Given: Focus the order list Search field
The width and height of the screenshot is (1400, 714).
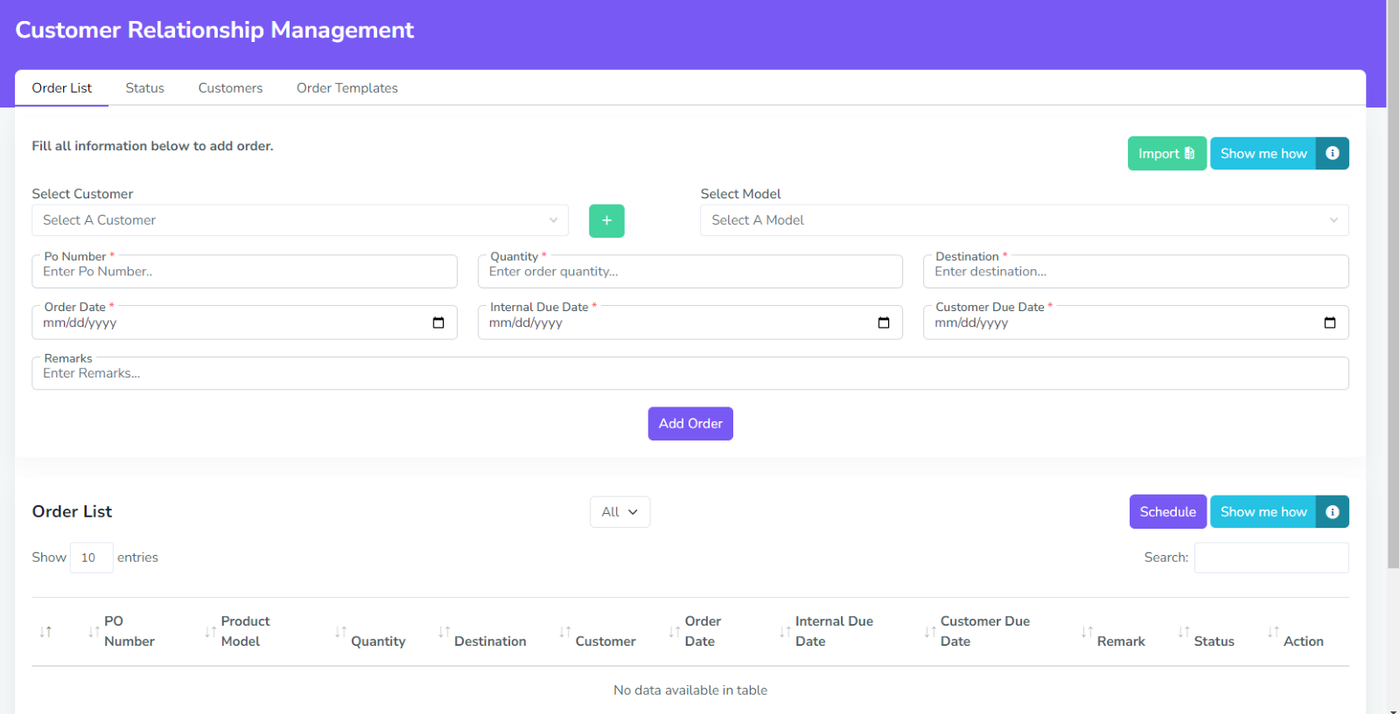Looking at the screenshot, I should coord(1270,558).
